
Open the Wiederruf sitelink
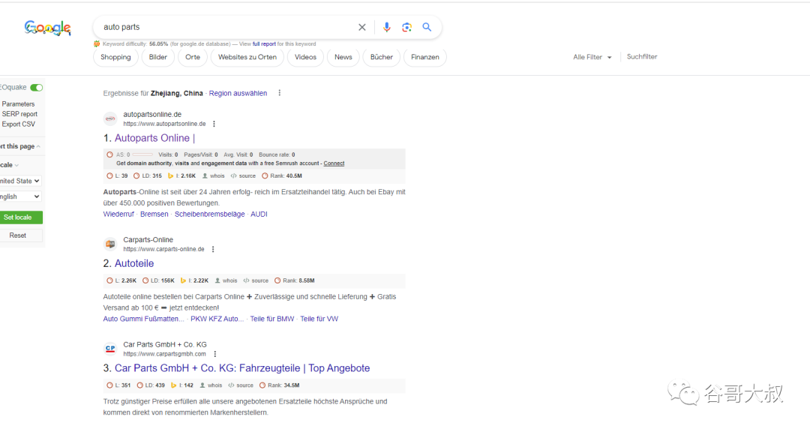(x=118, y=214)
